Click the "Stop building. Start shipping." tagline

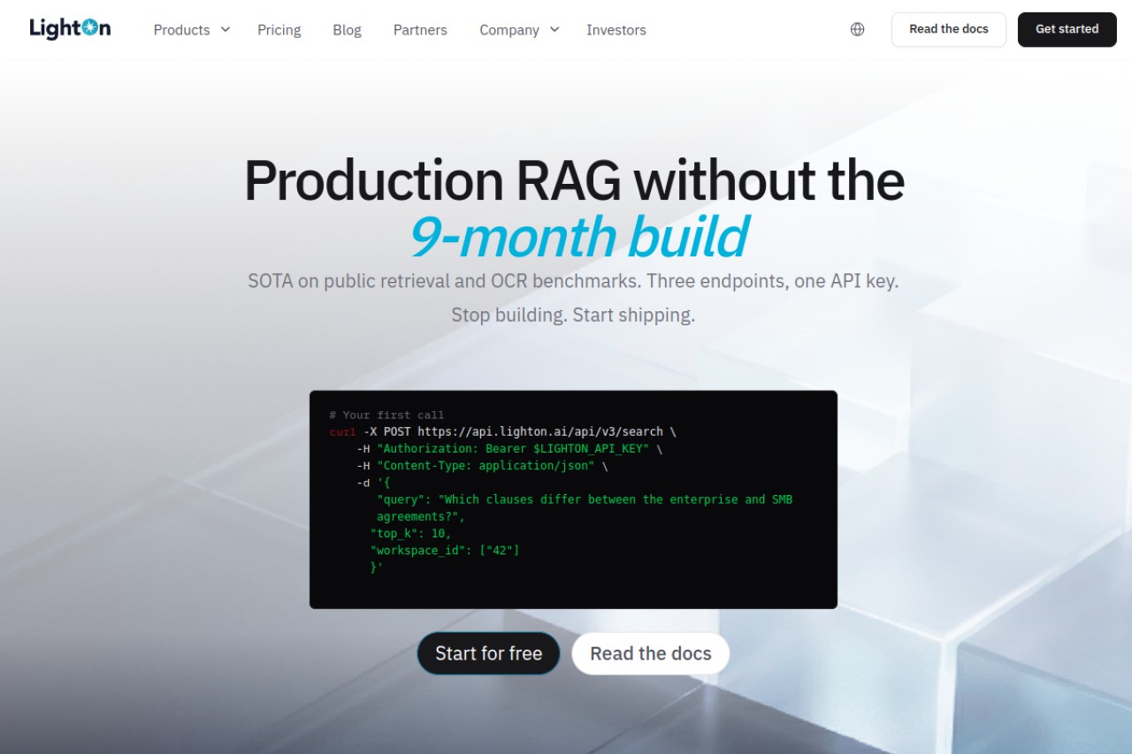pyautogui.click(x=573, y=315)
